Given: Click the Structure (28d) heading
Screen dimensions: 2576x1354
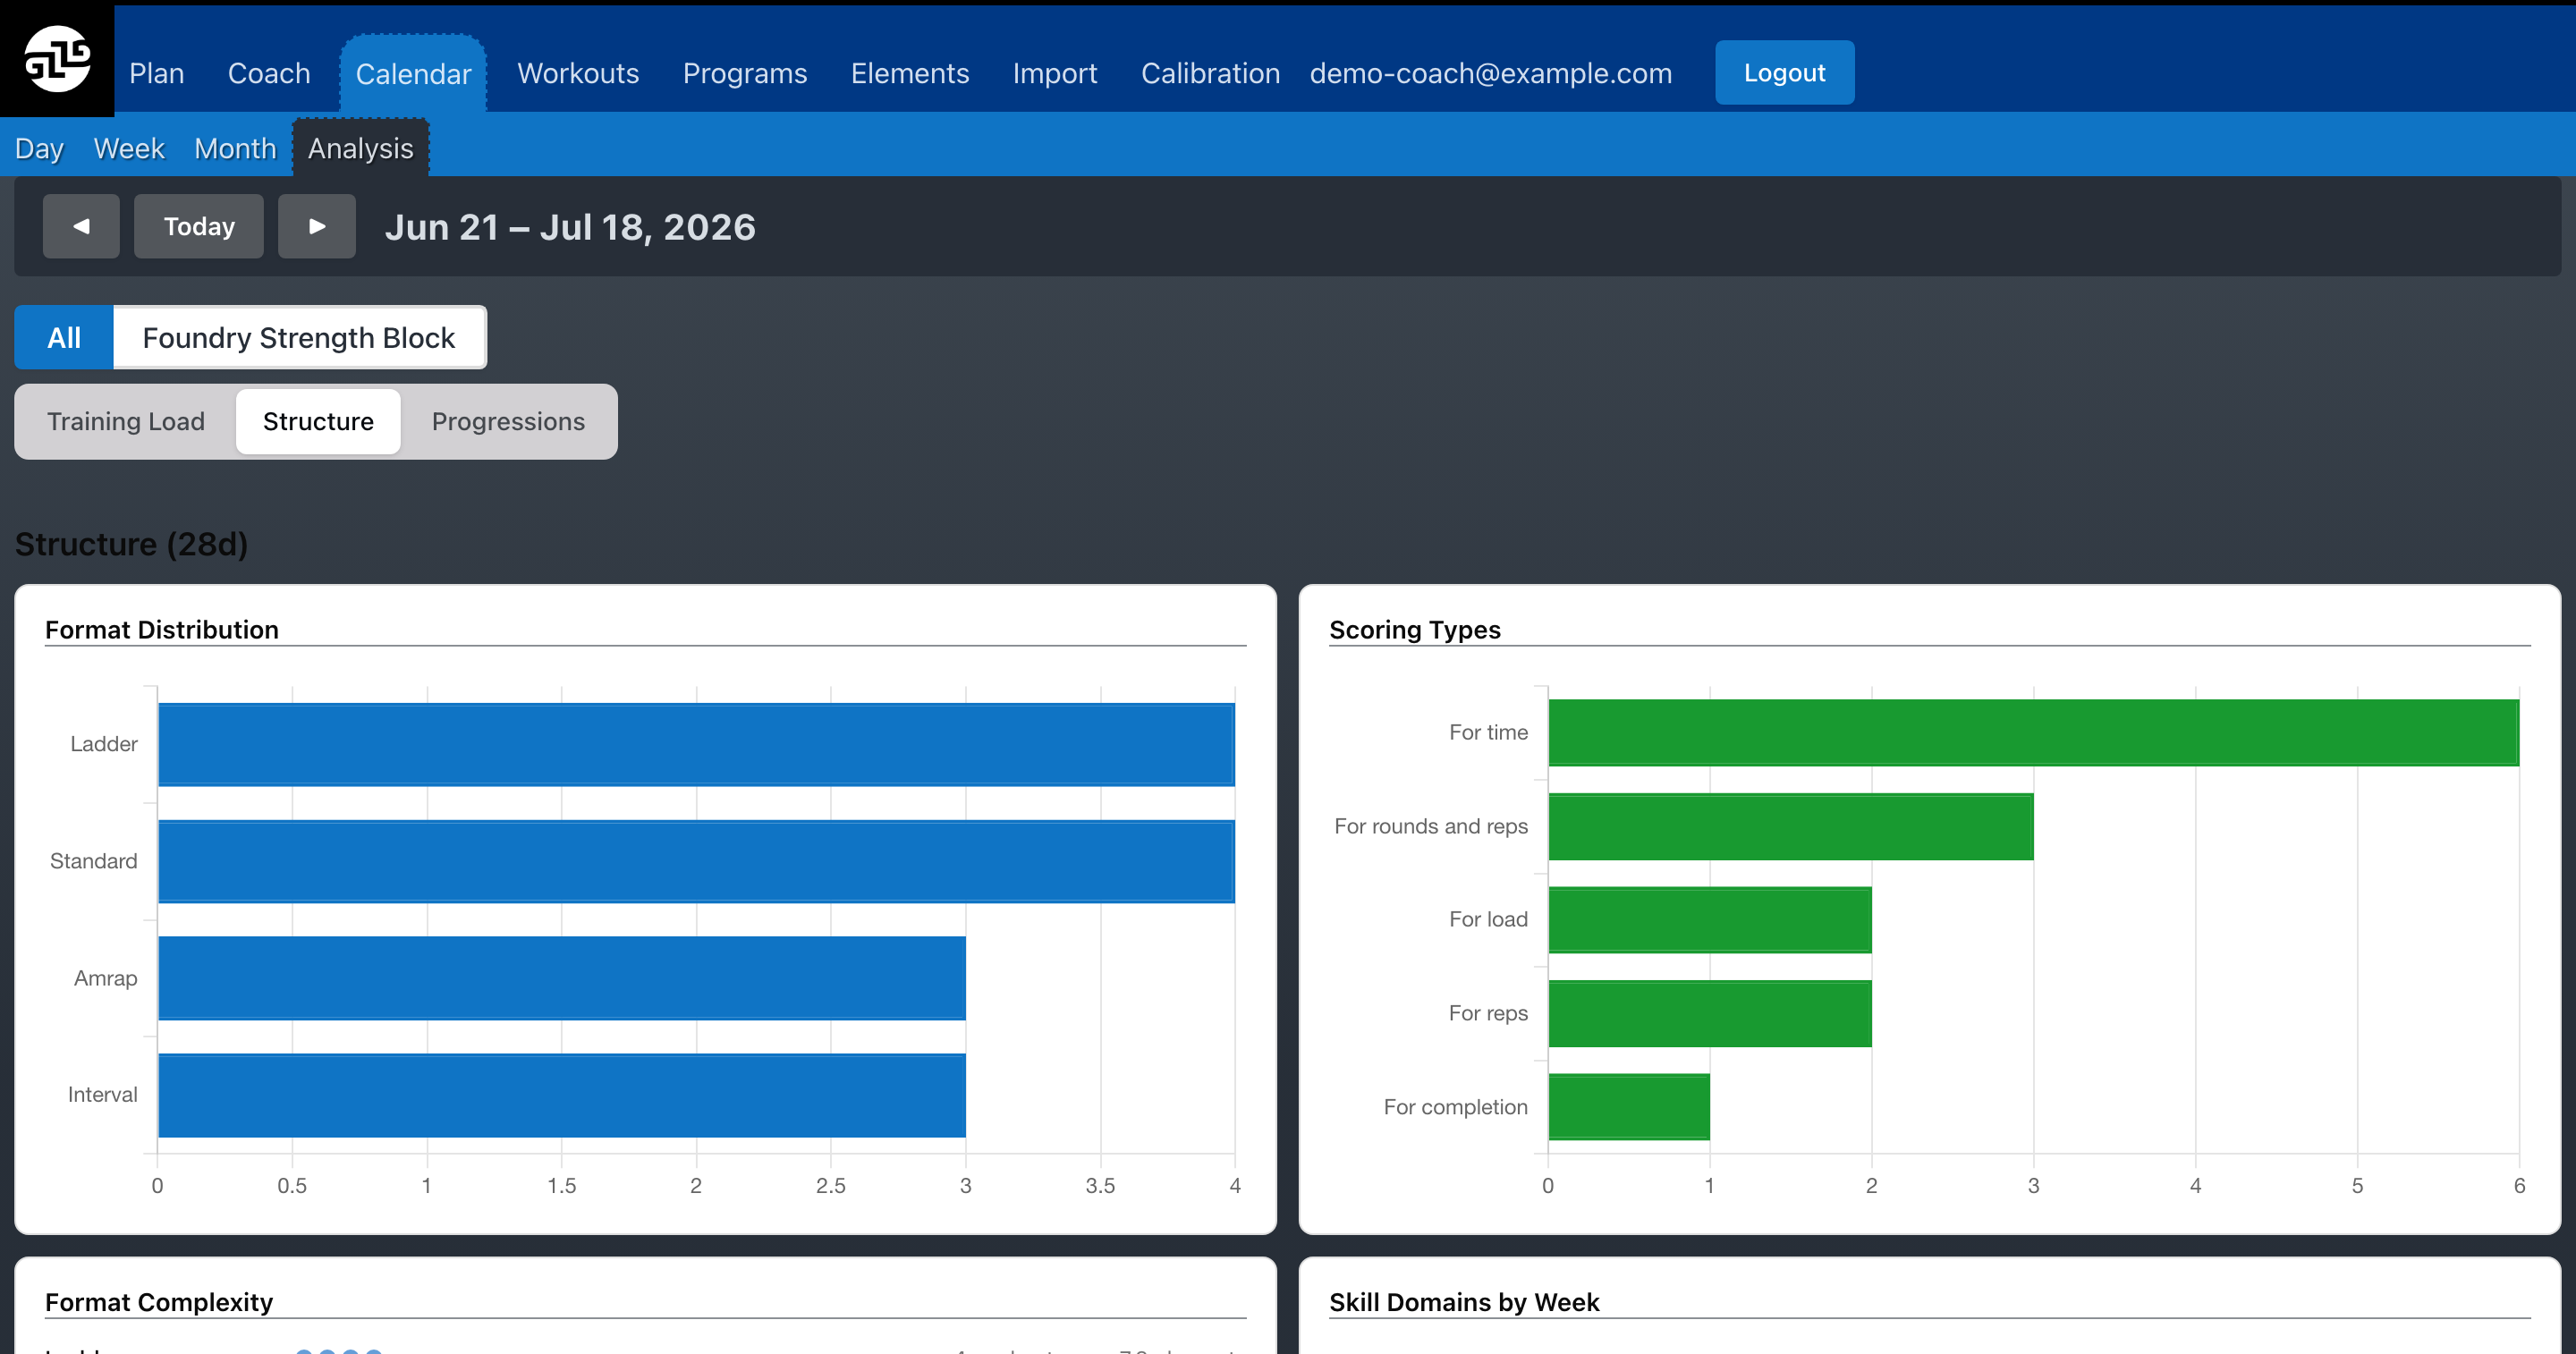Looking at the screenshot, I should pos(131,544).
